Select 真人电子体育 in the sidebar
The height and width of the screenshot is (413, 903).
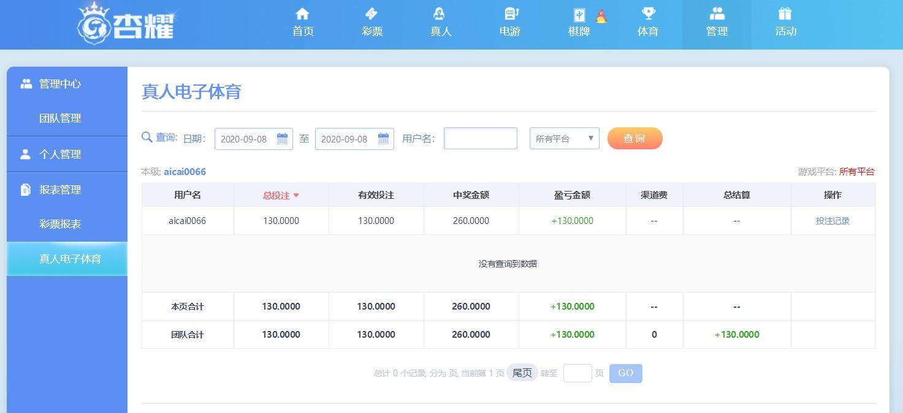point(67,259)
